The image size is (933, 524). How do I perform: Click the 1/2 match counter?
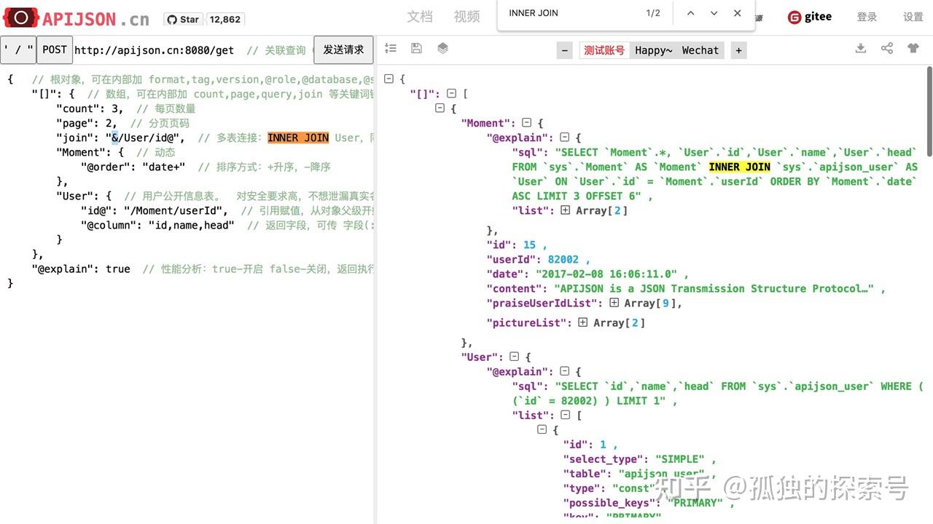(653, 13)
